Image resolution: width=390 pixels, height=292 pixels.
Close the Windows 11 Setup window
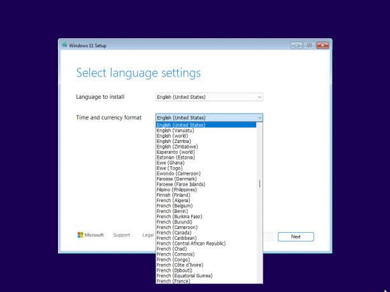pos(322,45)
